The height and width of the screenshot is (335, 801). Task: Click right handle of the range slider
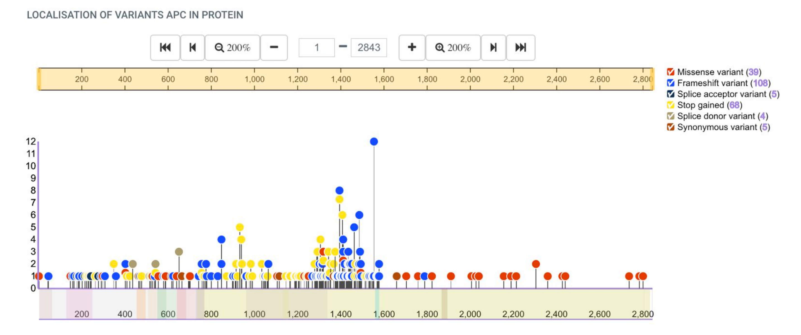coord(652,80)
